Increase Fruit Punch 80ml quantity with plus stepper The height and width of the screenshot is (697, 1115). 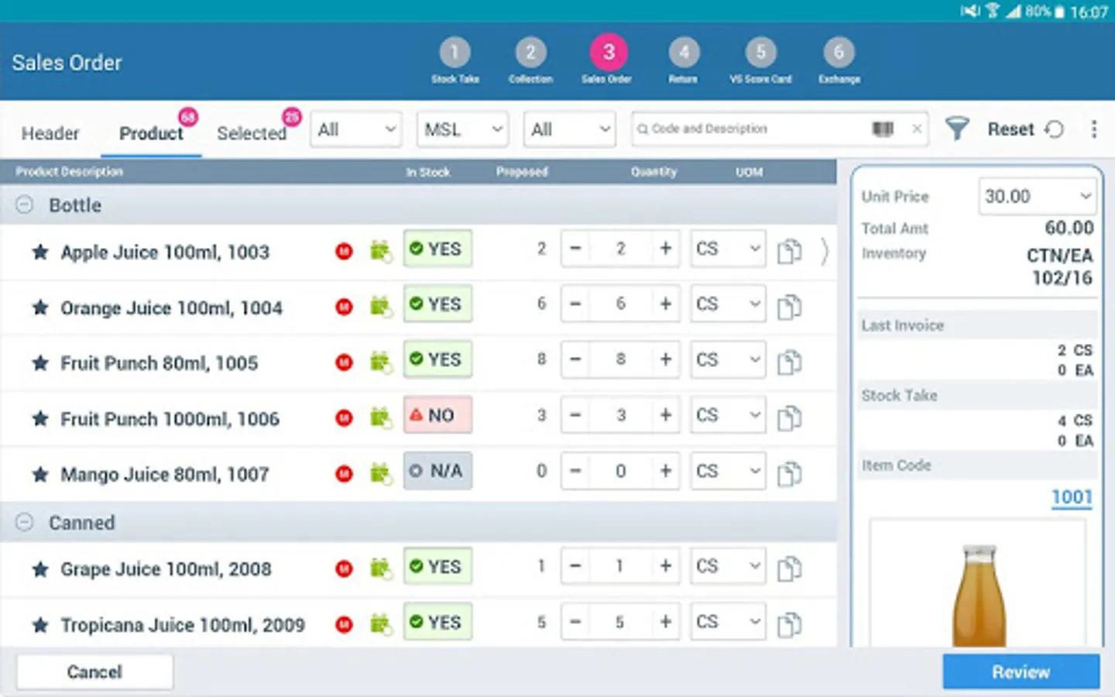(x=665, y=359)
